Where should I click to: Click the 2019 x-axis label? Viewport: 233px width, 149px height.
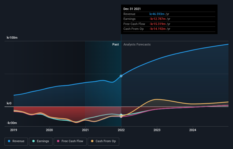pyautogui.click(x=14, y=130)
